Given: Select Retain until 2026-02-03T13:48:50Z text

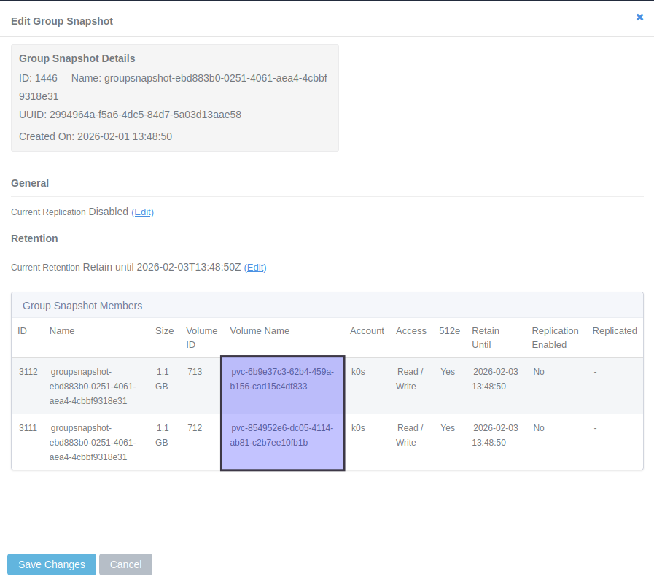Looking at the screenshot, I should (162, 268).
